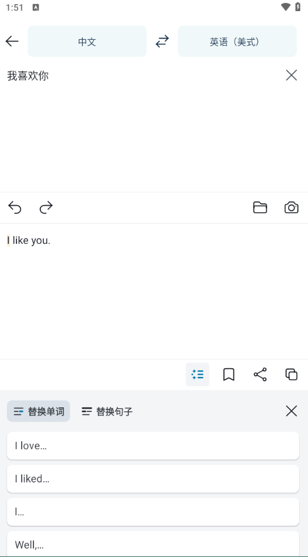Image resolution: width=308 pixels, height=558 pixels.
Task: Undo the last edit
Action: tap(15, 207)
